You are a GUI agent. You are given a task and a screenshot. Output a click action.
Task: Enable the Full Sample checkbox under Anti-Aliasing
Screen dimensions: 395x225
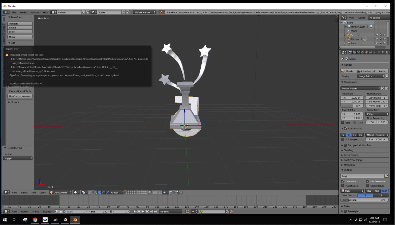(343, 139)
